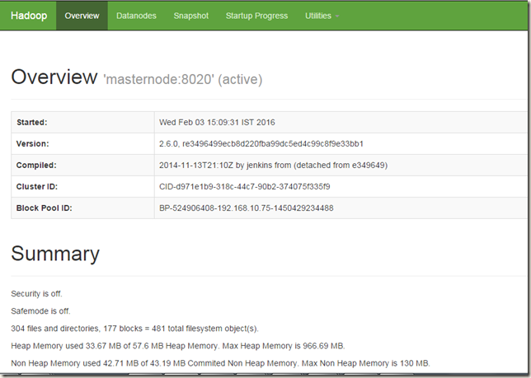The image size is (531, 378).
Task: Select cluster ID CID-d971e1b9-318c-44c7-90b2-374075f335f9
Action: coord(245,187)
